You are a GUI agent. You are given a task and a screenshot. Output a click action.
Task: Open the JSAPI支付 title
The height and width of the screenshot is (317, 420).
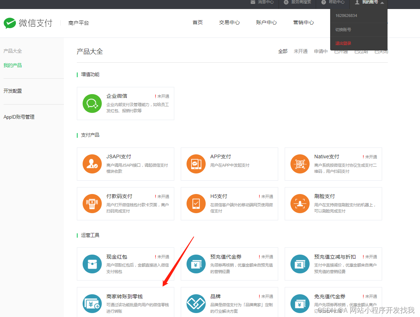click(119, 157)
